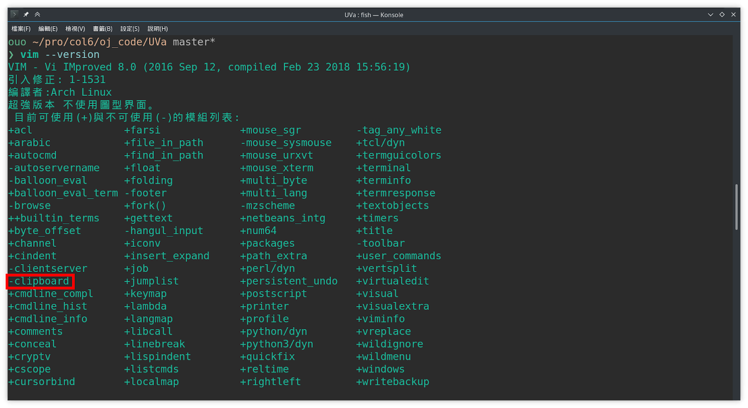The width and height of the screenshot is (748, 408).
Task: Click the -balloon_eval feature text
Action: point(48,181)
